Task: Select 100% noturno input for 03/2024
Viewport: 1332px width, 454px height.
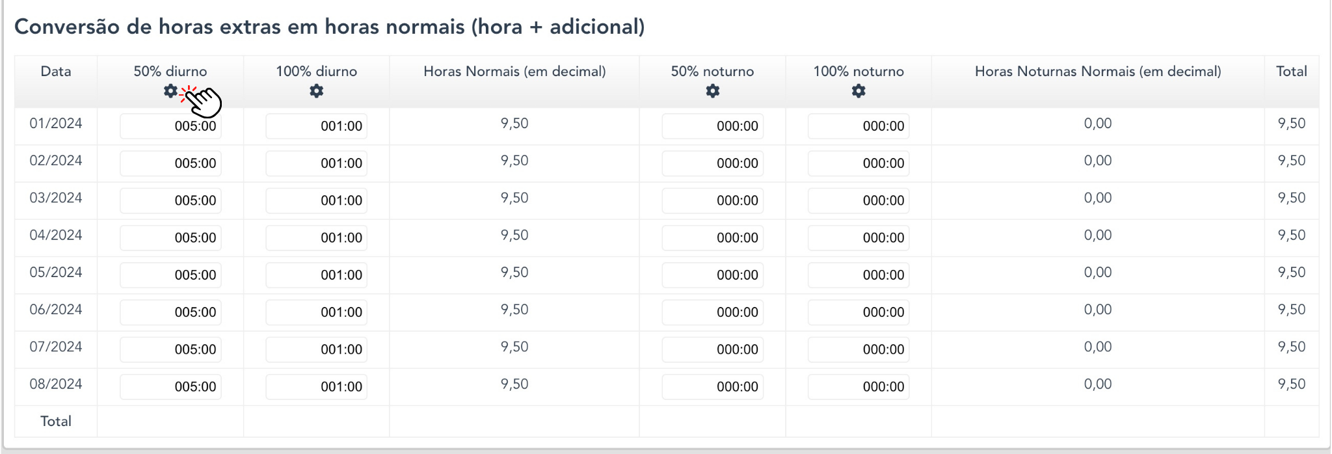Action: point(859,200)
